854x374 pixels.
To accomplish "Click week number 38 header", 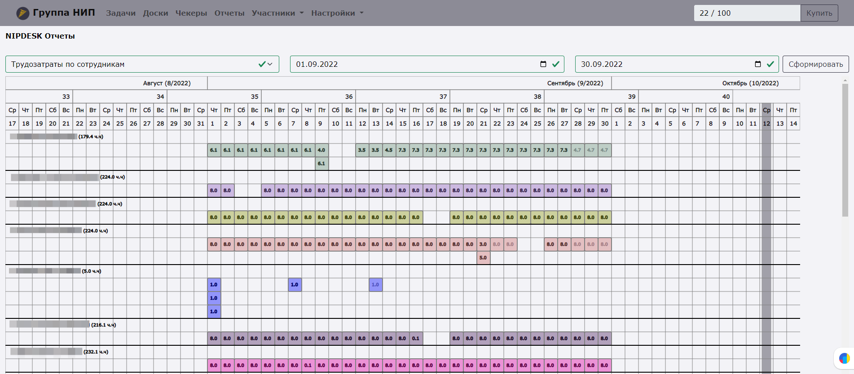I will point(537,96).
